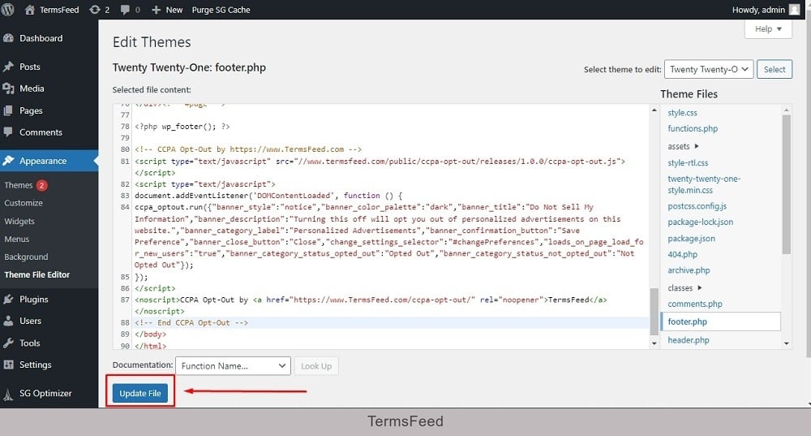Click the Pages sidebar icon
Image resolution: width=811 pixels, height=436 pixels.
tap(8, 110)
